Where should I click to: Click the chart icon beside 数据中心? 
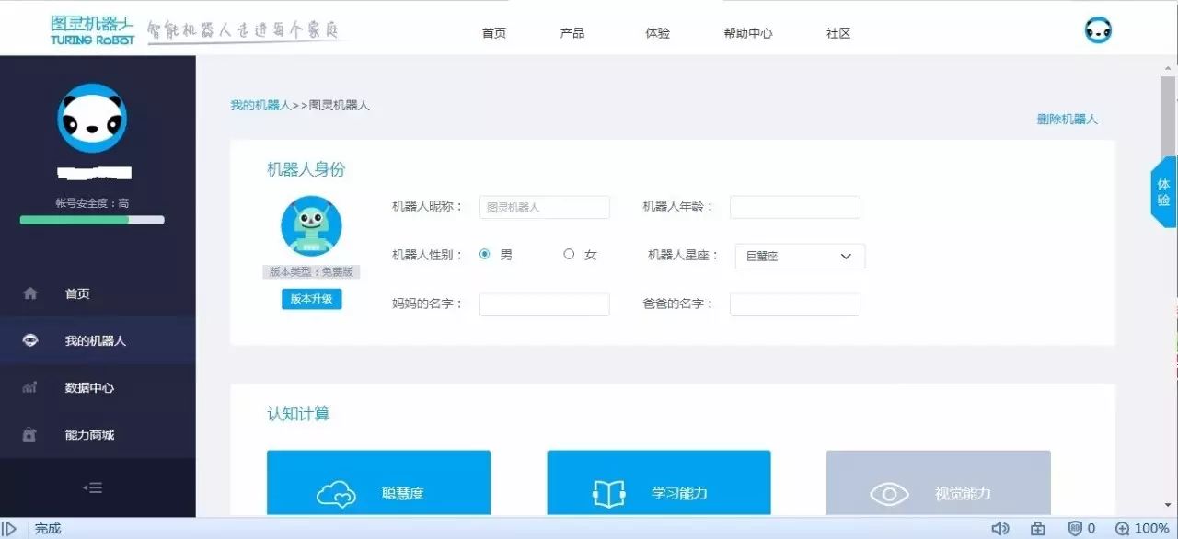pyautogui.click(x=29, y=388)
